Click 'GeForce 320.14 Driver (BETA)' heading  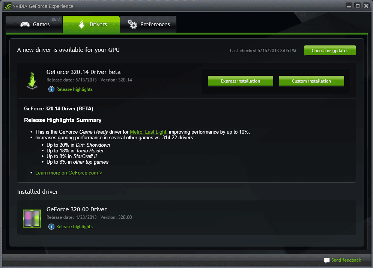point(59,108)
